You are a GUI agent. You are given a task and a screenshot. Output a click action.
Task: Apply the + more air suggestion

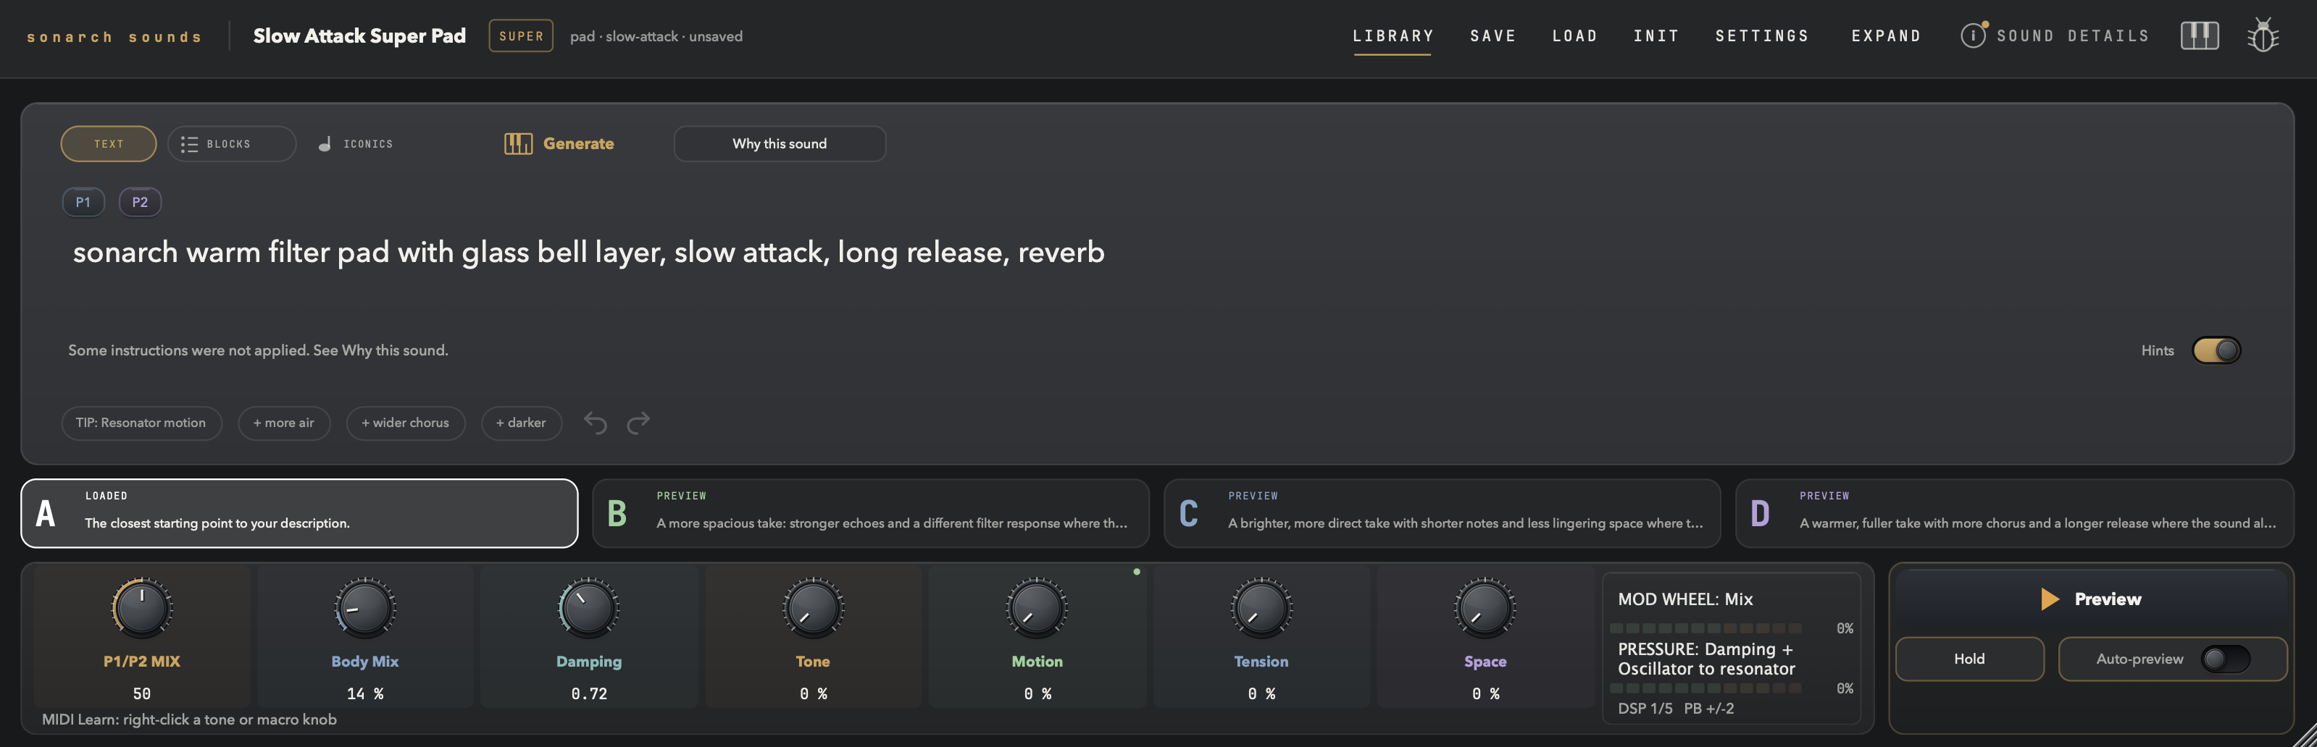point(283,423)
